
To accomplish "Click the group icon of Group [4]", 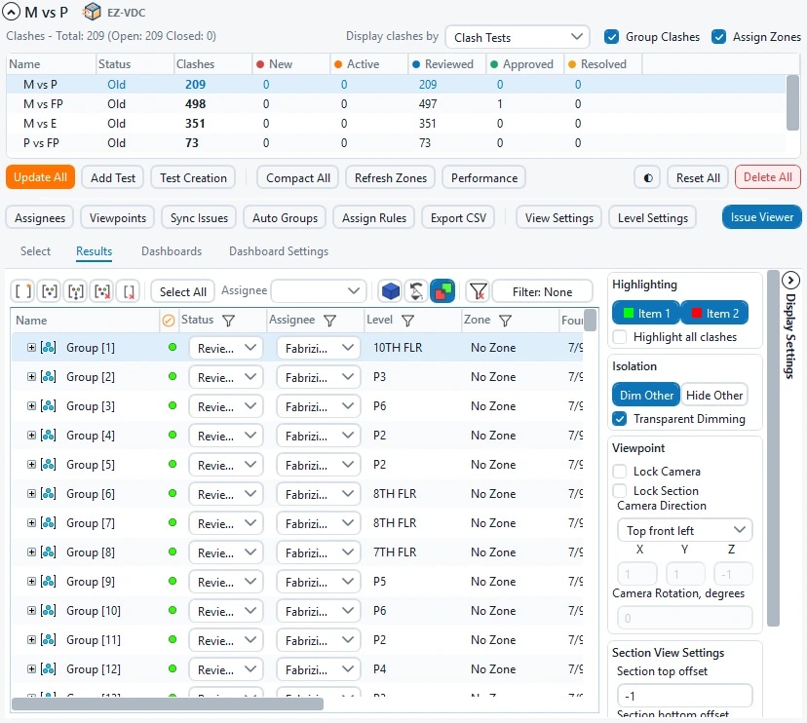I will (49, 436).
